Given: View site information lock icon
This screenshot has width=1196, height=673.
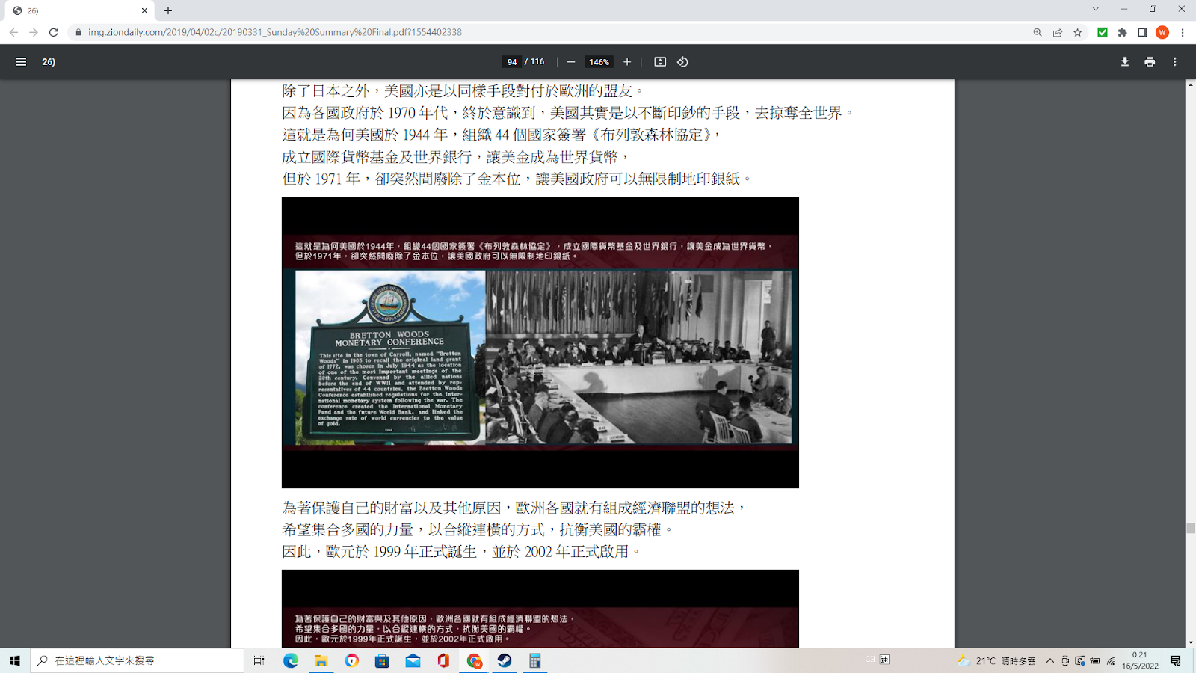Looking at the screenshot, I should (78, 32).
